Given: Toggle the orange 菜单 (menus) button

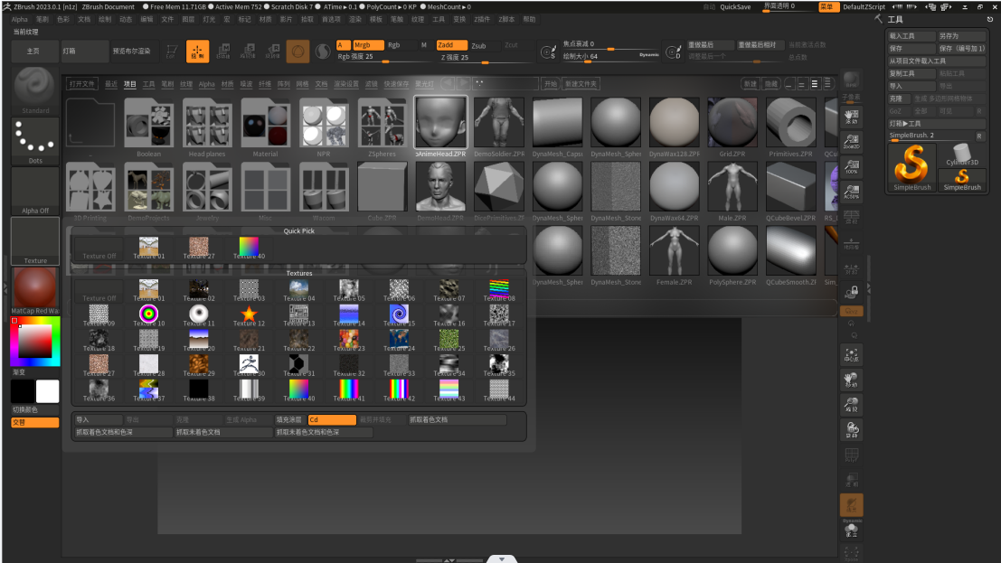Looking at the screenshot, I should coord(826,6).
